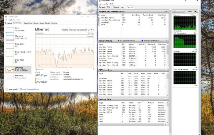This screenshot has height=135, width=214.
Task: Select Disk 2 (E:) thumbnail graph
Action: pos(9,62)
